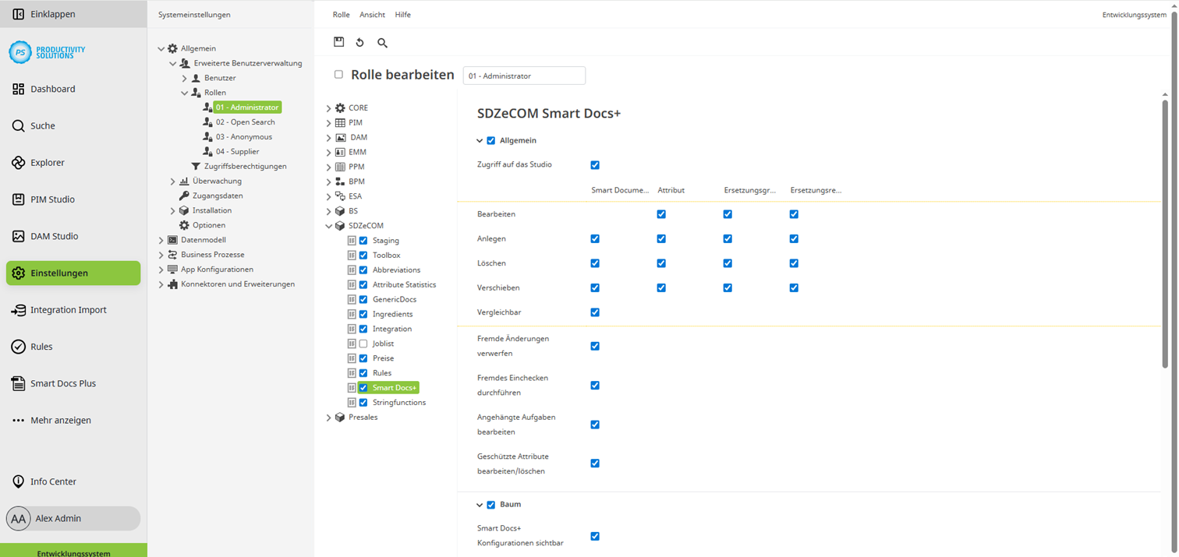1179x557 pixels.
Task: Click the save (diskette) toolbar icon
Action: pyautogui.click(x=338, y=42)
